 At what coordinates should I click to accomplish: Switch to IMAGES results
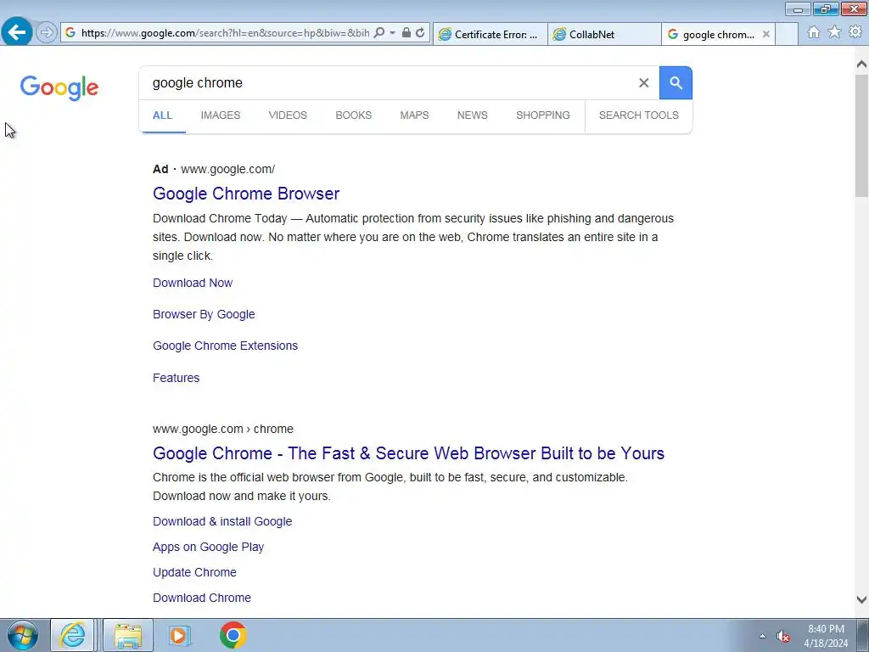coord(221,115)
